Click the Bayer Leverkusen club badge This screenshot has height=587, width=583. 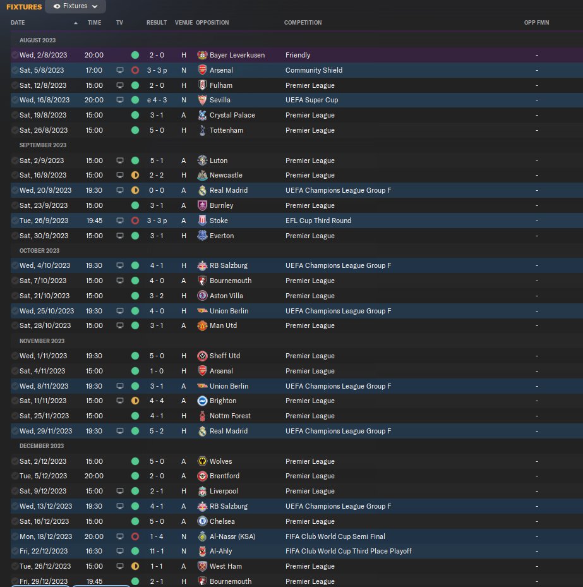point(202,55)
